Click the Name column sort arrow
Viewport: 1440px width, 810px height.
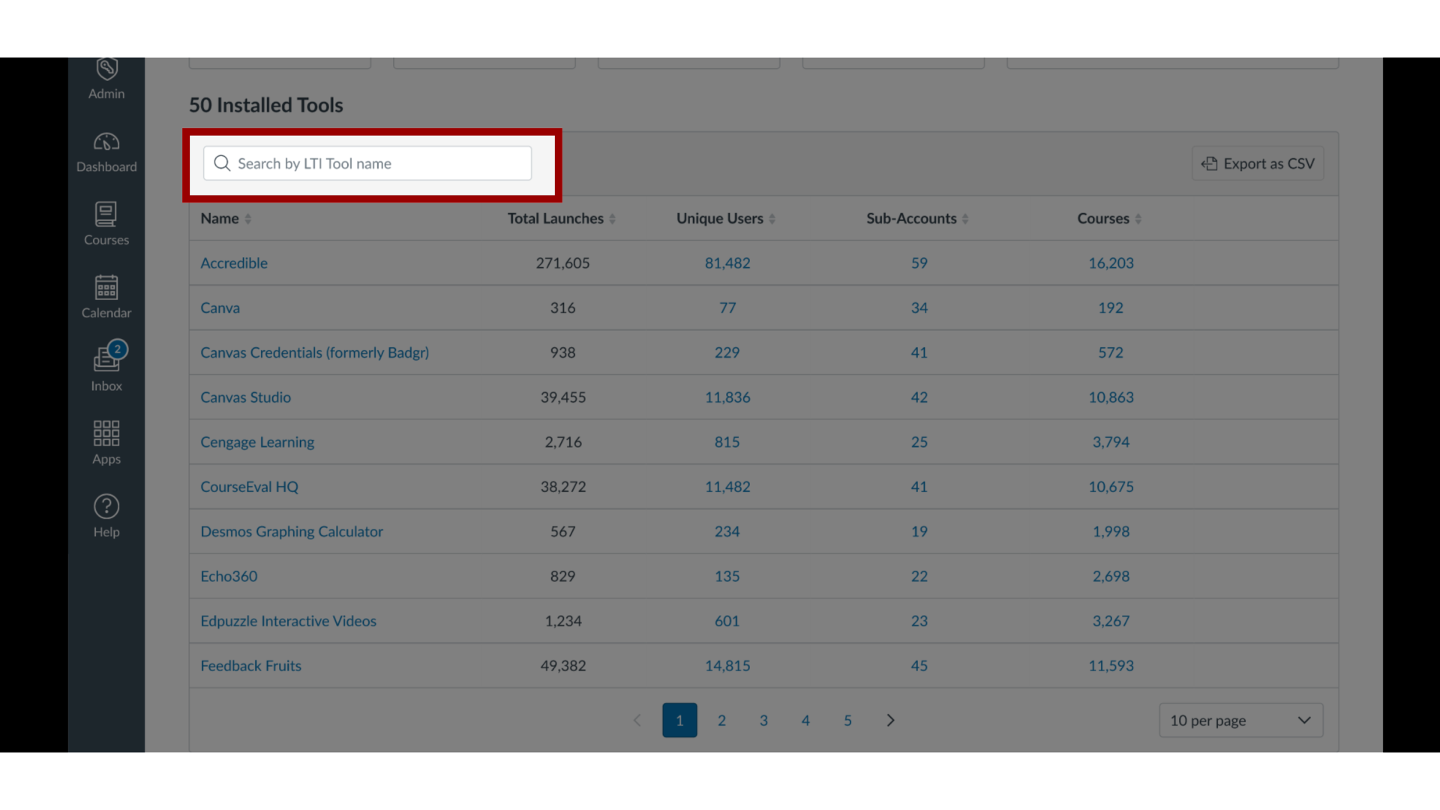point(249,217)
